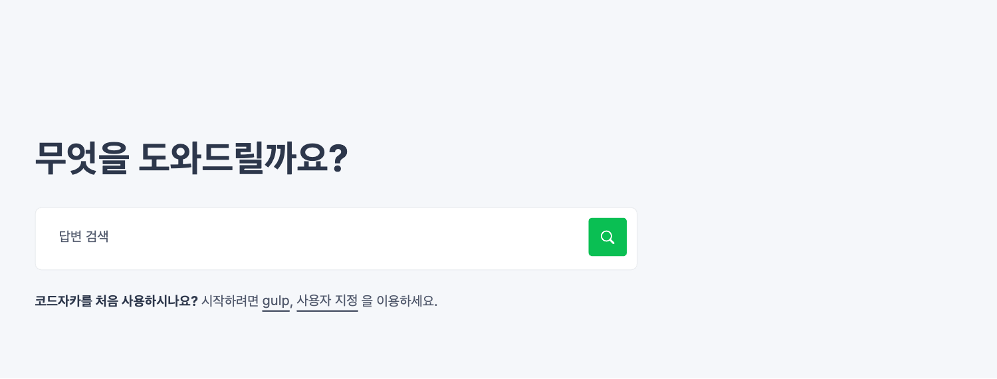Follow the underlined 사용자 지정 customization link
Viewport: 997px width, 379px height.
tap(327, 301)
